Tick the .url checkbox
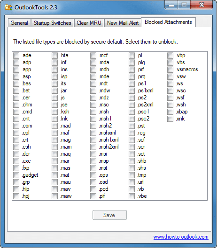This screenshot has width=217, height=248. 132,182
